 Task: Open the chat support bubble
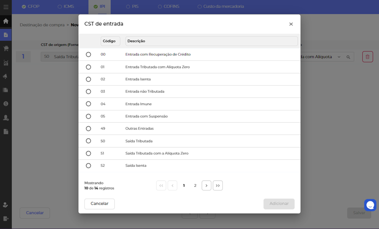pyautogui.click(x=370, y=205)
